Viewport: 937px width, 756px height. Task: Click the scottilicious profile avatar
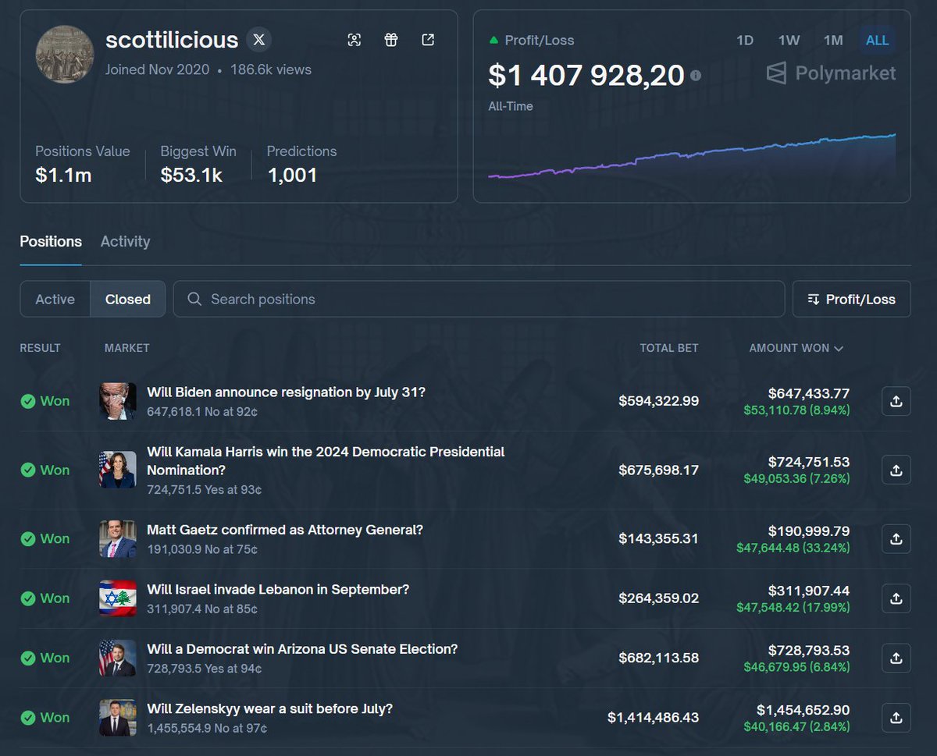pyautogui.click(x=66, y=55)
